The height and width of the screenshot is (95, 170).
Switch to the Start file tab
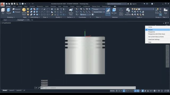(5, 20)
